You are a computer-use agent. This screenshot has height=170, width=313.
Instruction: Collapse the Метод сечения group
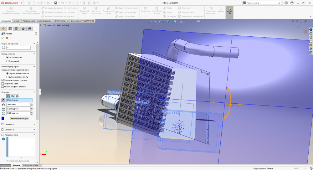[34, 54]
